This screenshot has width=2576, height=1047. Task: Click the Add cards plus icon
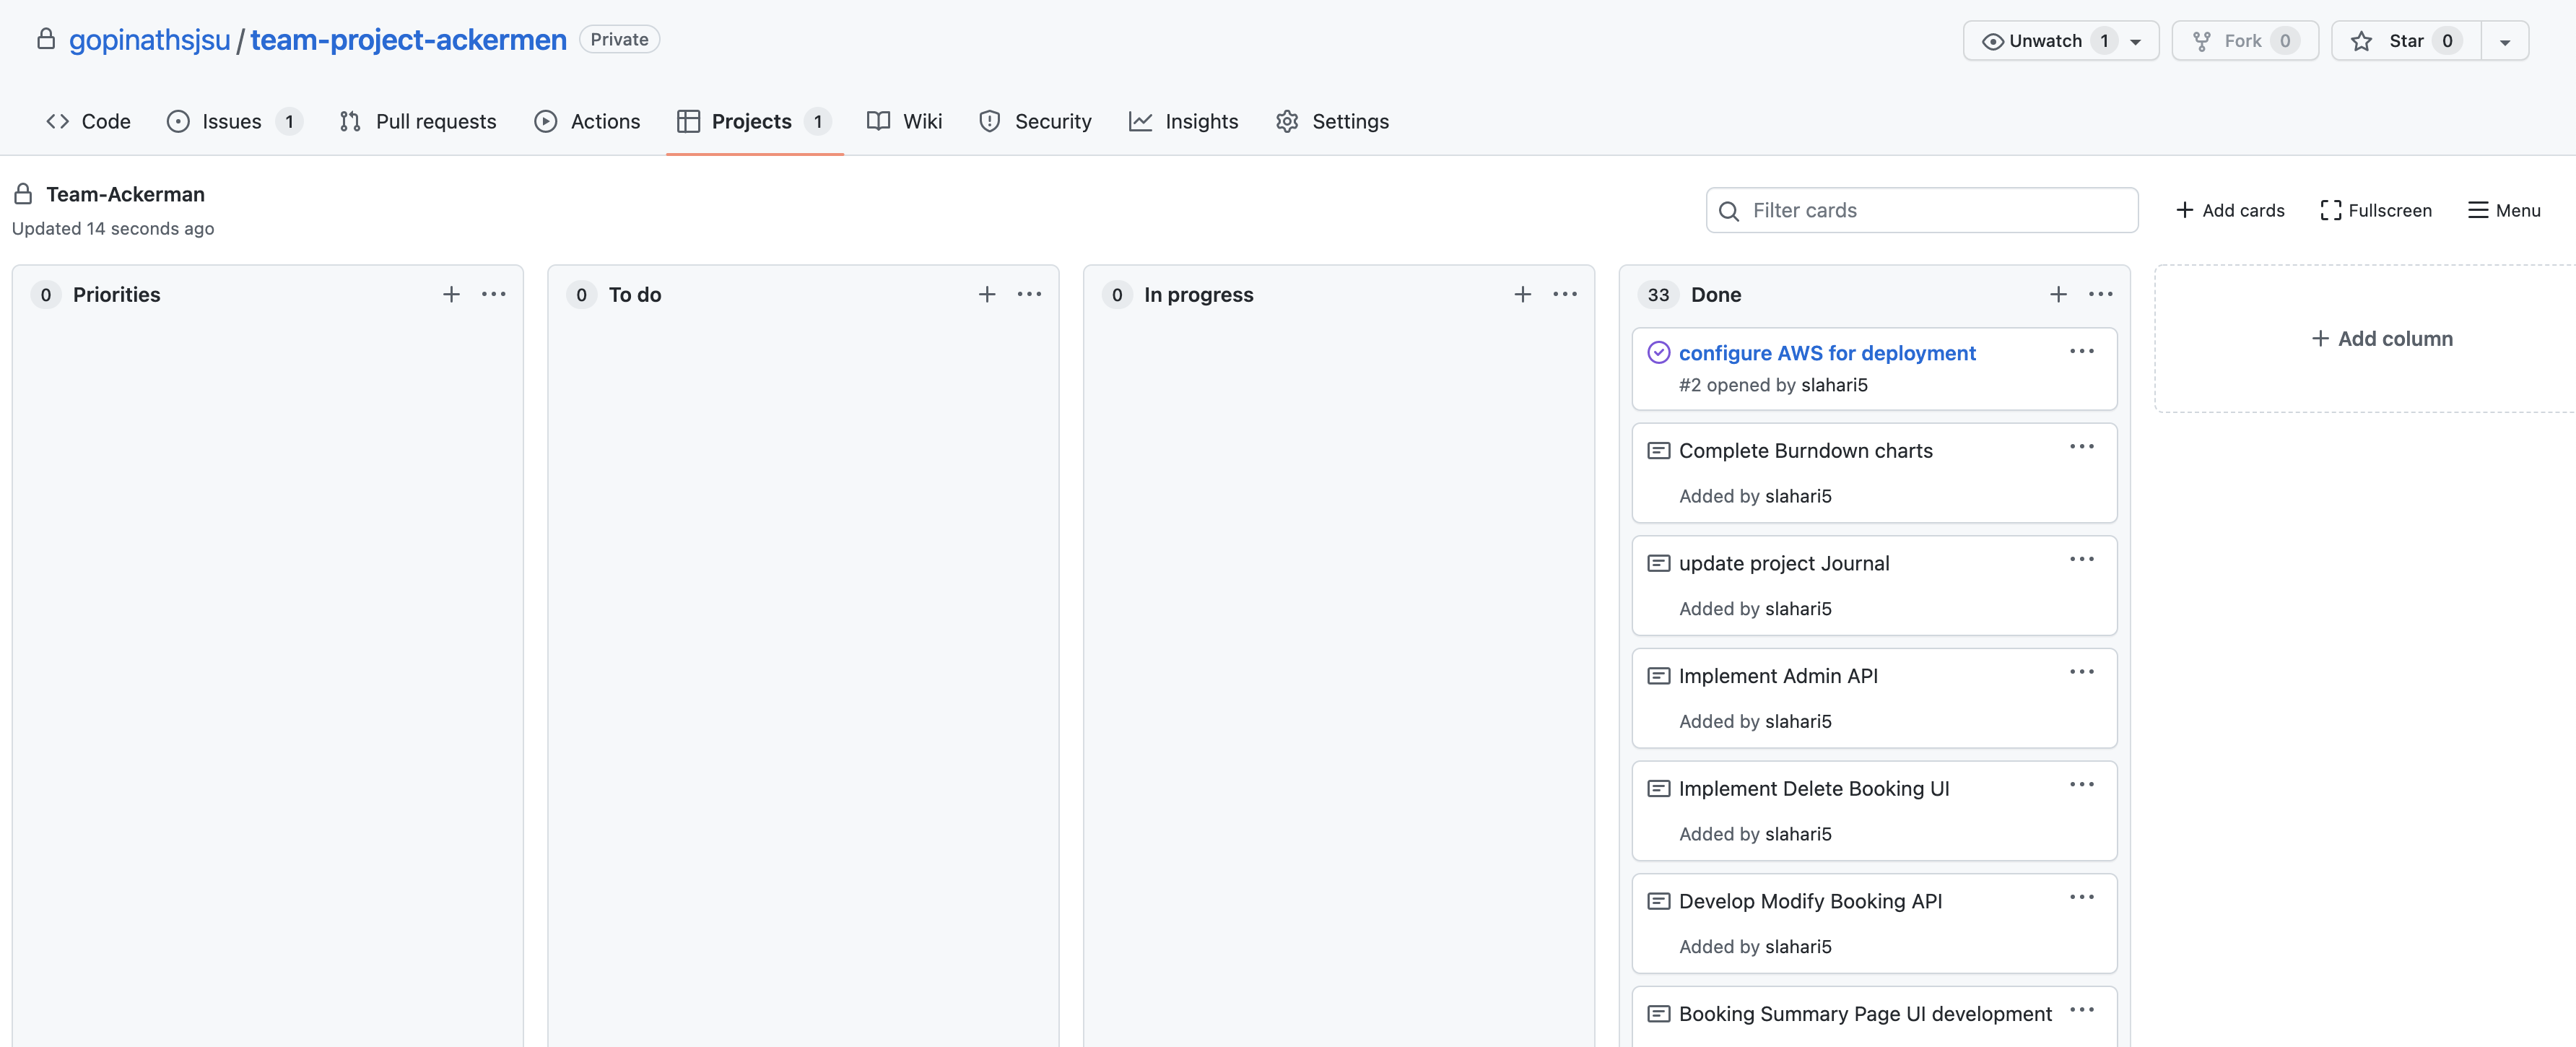[2185, 210]
